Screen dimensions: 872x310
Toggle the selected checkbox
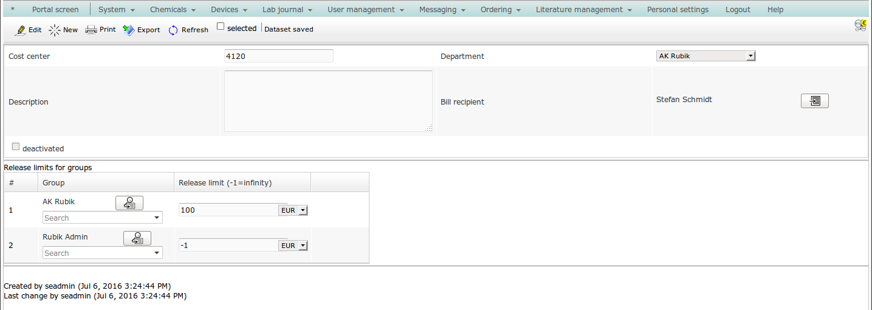tap(221, 27)
